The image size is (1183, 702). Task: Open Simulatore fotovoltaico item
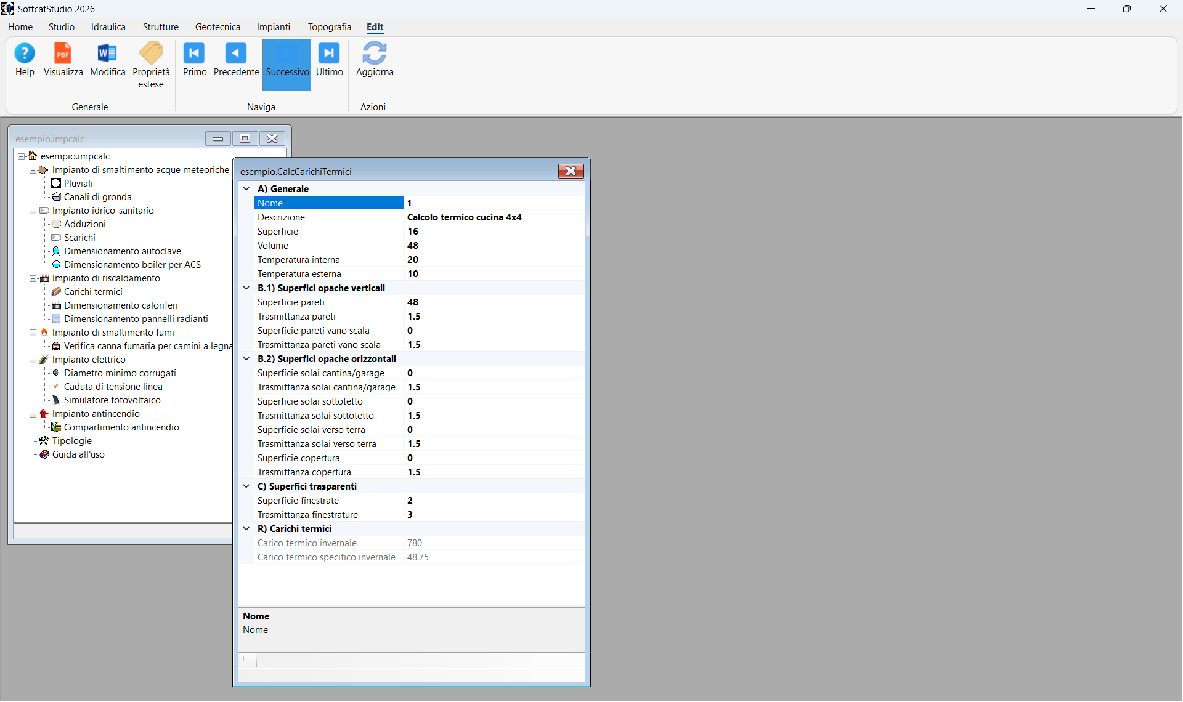click(x=112, y=400)
